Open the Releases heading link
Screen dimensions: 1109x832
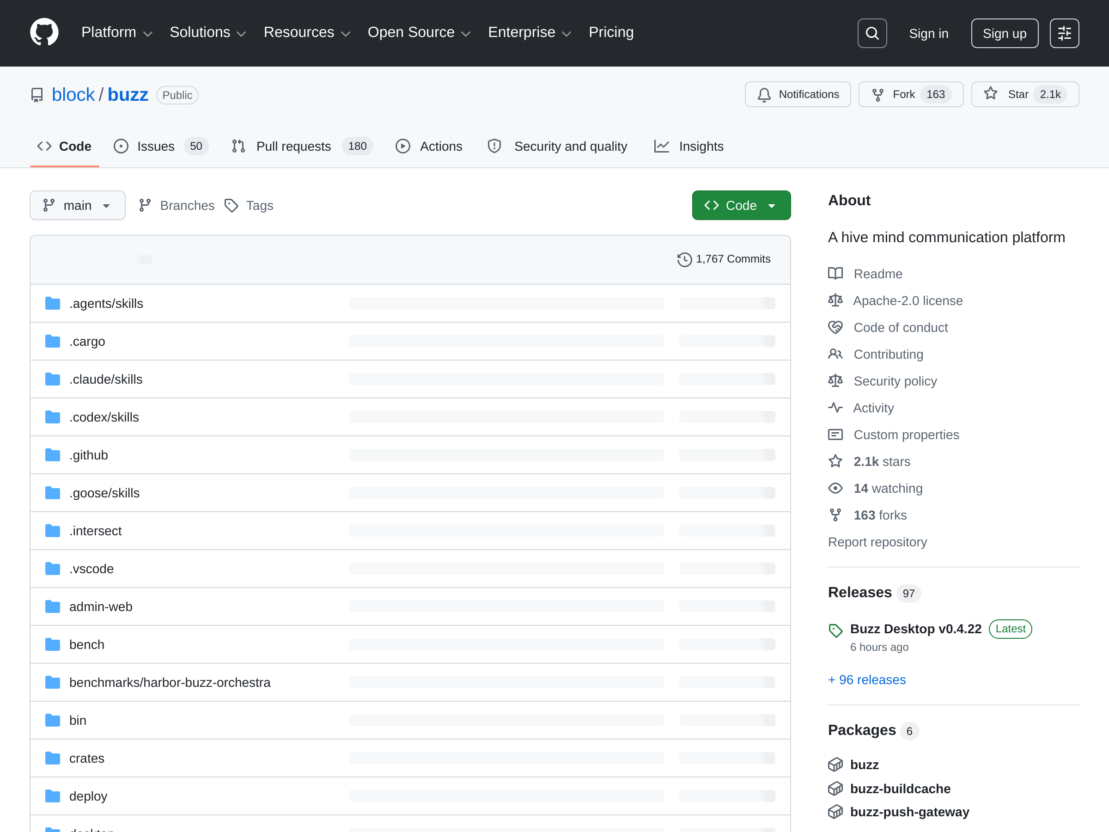tap(860, 592)
